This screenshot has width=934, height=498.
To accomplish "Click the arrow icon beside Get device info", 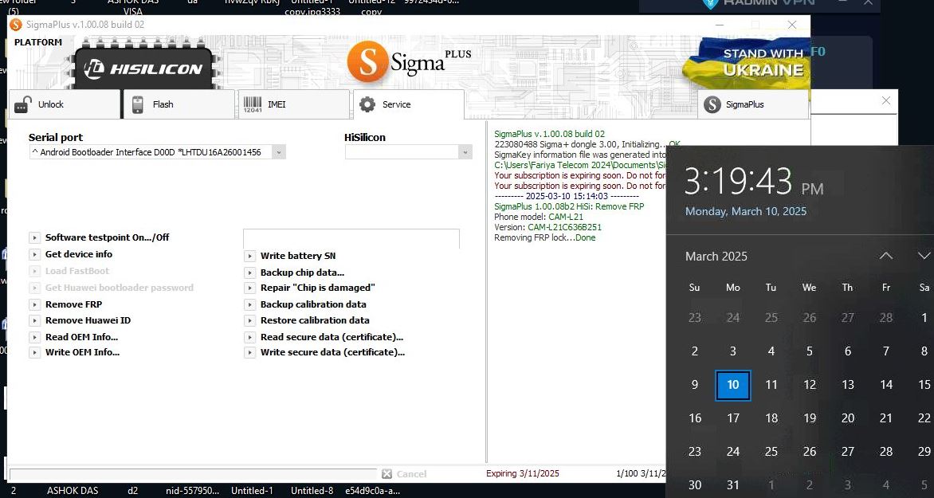I will (34, 254).
